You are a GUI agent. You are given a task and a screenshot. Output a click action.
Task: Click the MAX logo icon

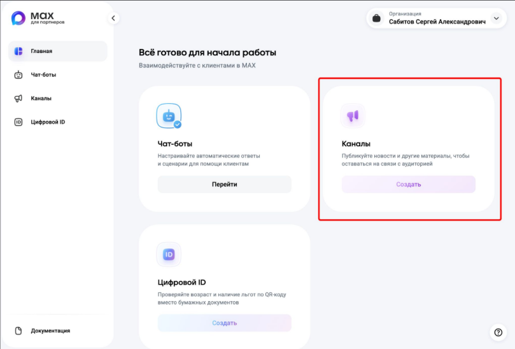pos(18,18)
